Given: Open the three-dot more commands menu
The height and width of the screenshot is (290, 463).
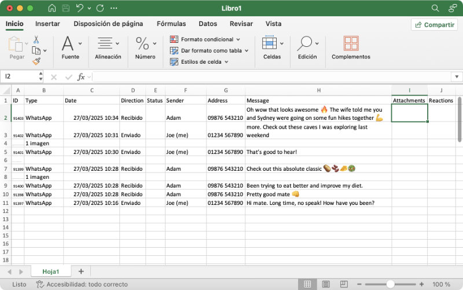Looking at the screenshot, I should pos(113,8).
